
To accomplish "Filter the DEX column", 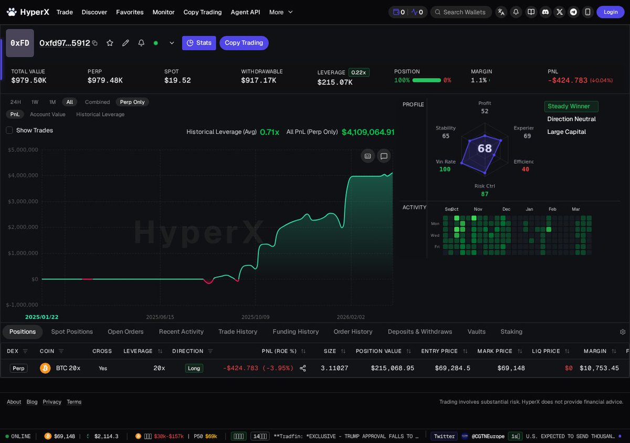I will [26, 351].
